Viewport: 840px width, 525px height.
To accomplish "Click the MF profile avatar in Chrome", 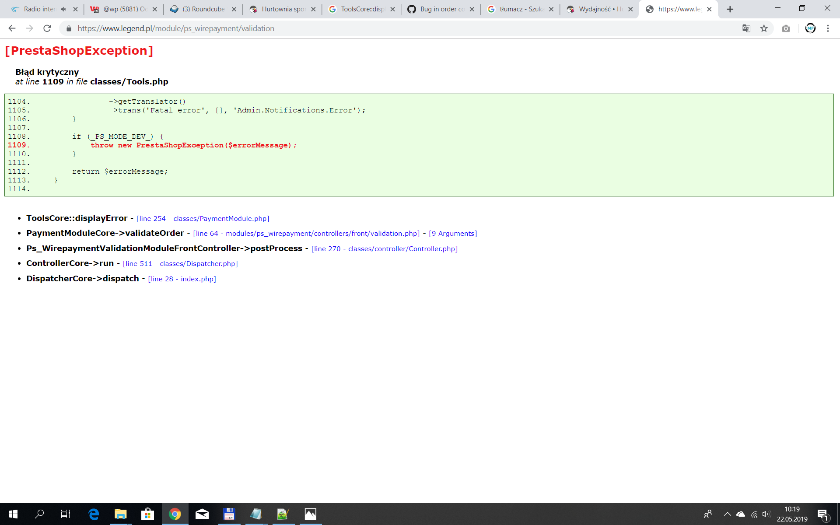I will pyautogui.click(x=810, y=28).
